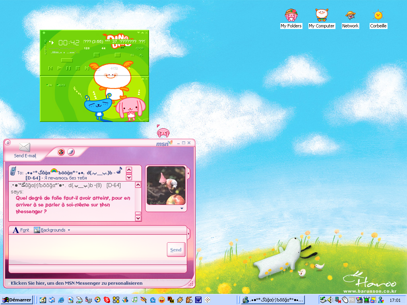Toggle shuffle in Winamp player
Screen dimensions: 407x305
click(114, 68)
